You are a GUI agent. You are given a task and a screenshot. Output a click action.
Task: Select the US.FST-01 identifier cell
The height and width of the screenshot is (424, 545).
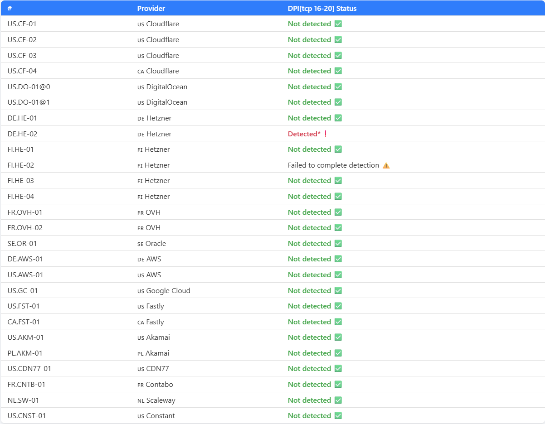(x=24, y=306)
